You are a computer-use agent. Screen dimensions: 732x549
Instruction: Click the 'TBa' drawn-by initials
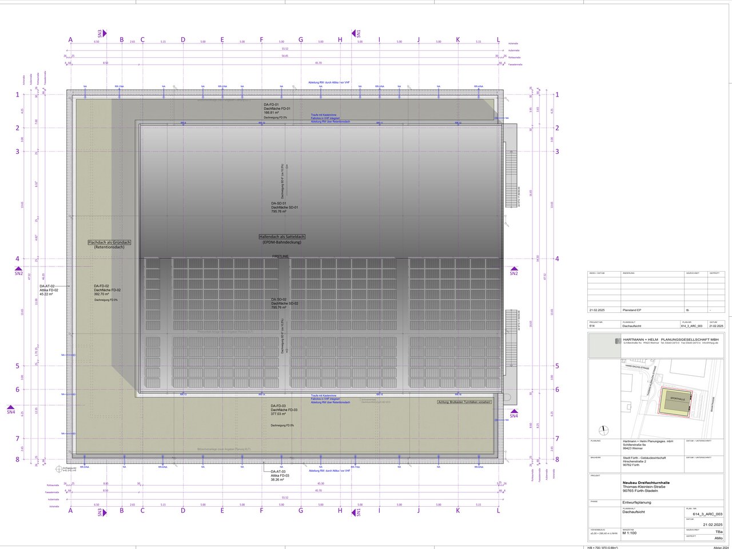coord(718,532)
